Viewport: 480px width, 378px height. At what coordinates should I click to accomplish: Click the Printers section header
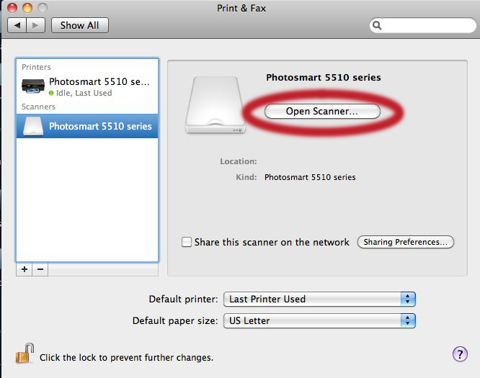[x=36, y=67]
